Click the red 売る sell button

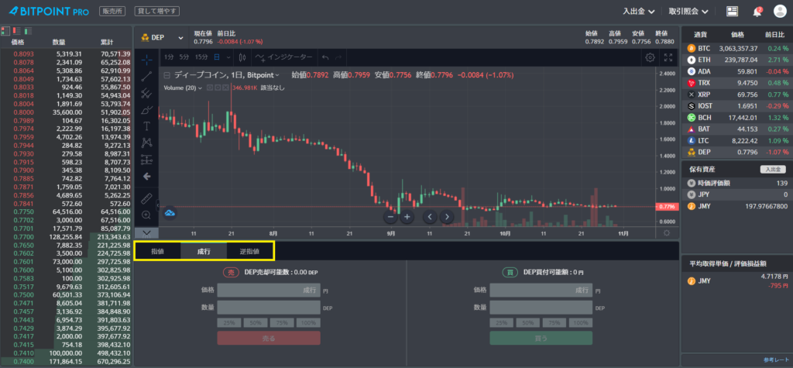click(269, 338)
